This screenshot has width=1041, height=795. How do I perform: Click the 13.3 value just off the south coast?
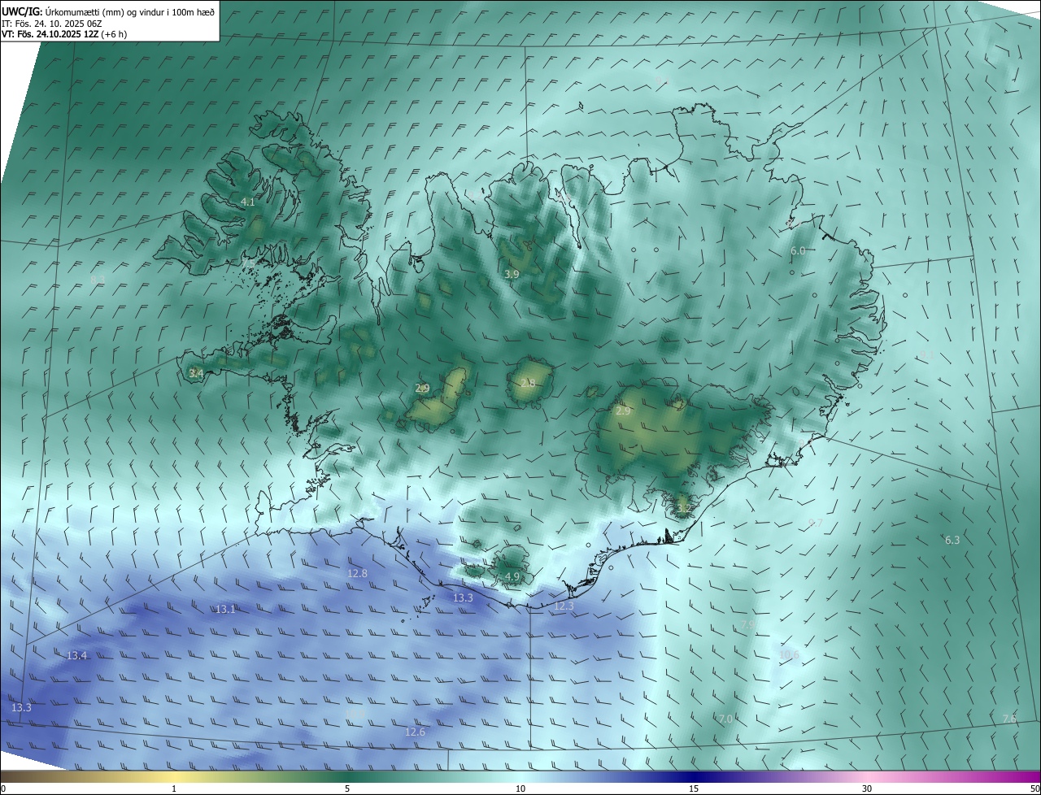tap(463, 597)
